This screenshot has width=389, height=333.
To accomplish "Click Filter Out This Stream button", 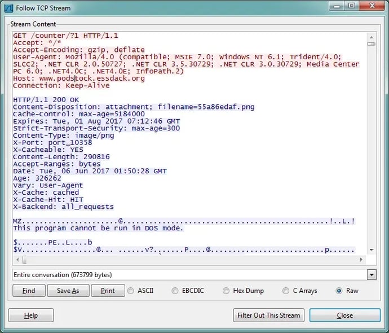I will [269, 316].
